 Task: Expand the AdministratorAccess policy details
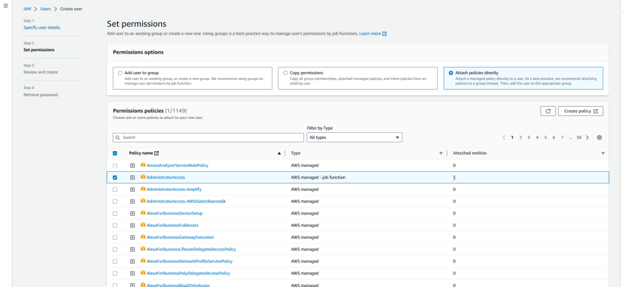pos(132,177)
